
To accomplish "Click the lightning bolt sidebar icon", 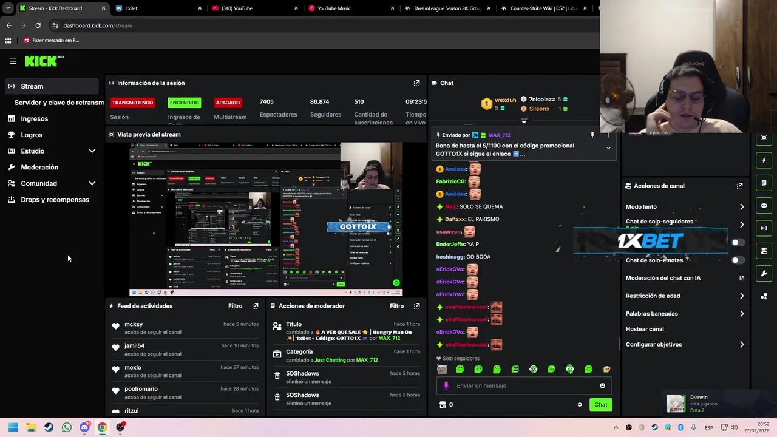I will click(764, 161).
